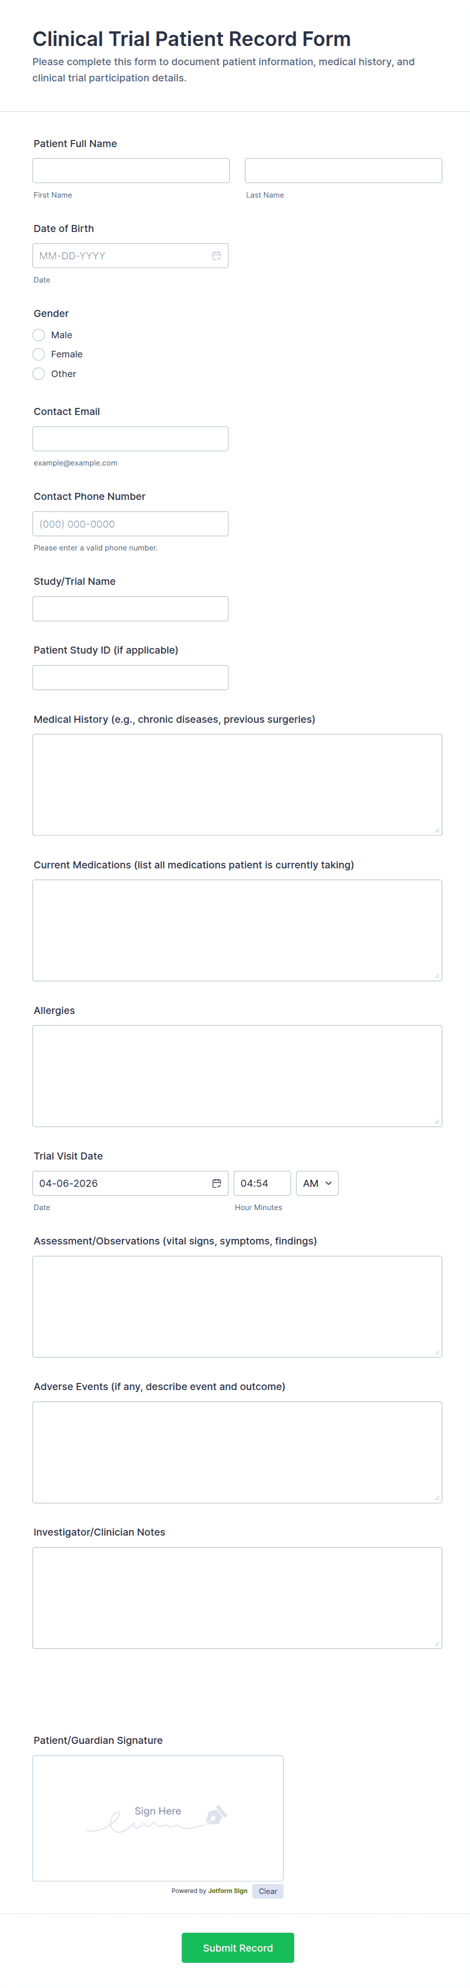The width and height of the screenshot is (470, 1988).
Task: Click the Contact Email field
Action: (130, 438)
